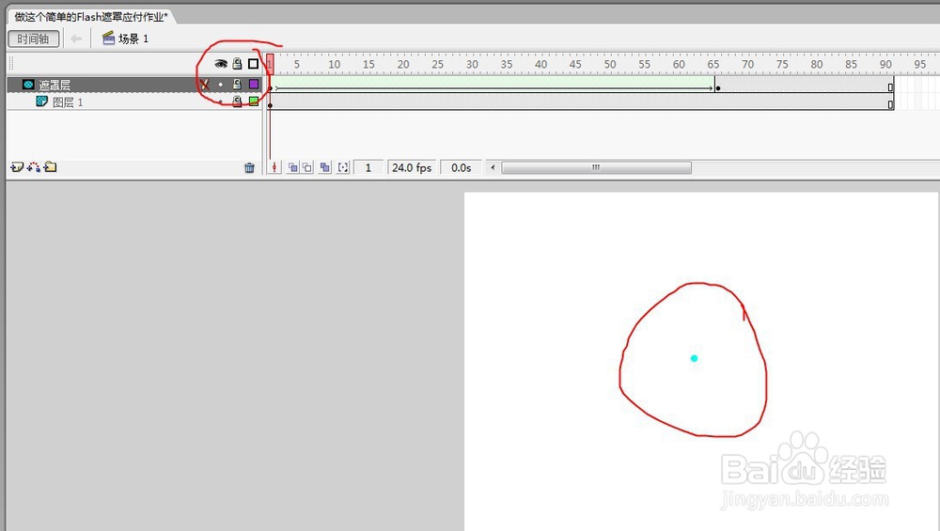Click the current frame number field

(x=368, y=168)
